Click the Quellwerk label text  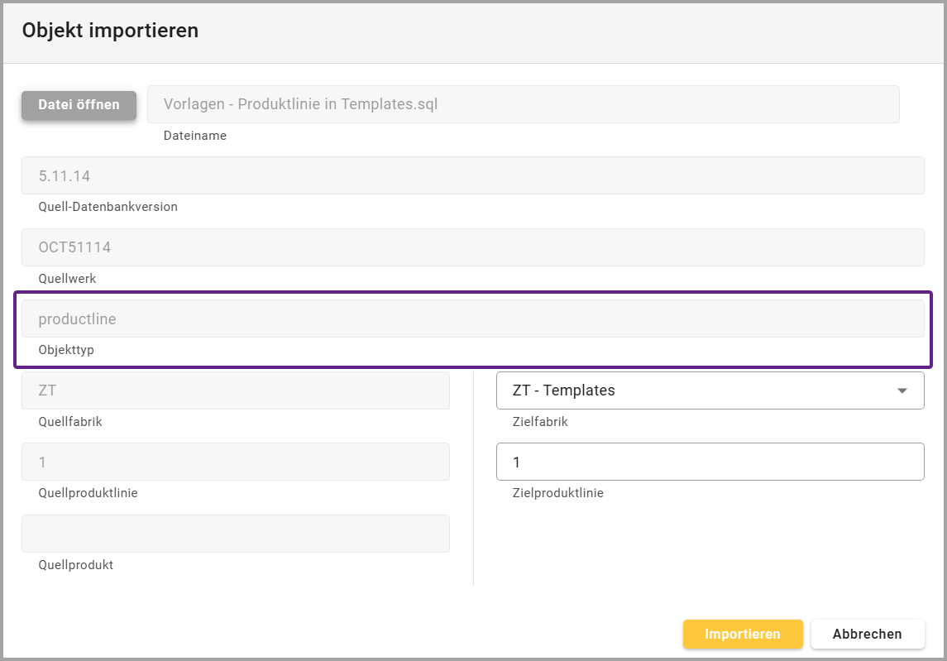click(x=67, y=279)
